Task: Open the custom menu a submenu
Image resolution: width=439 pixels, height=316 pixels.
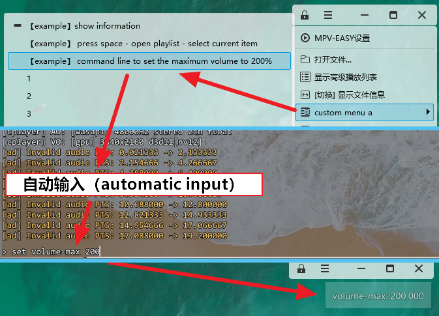Action: [x=365, y=113]
